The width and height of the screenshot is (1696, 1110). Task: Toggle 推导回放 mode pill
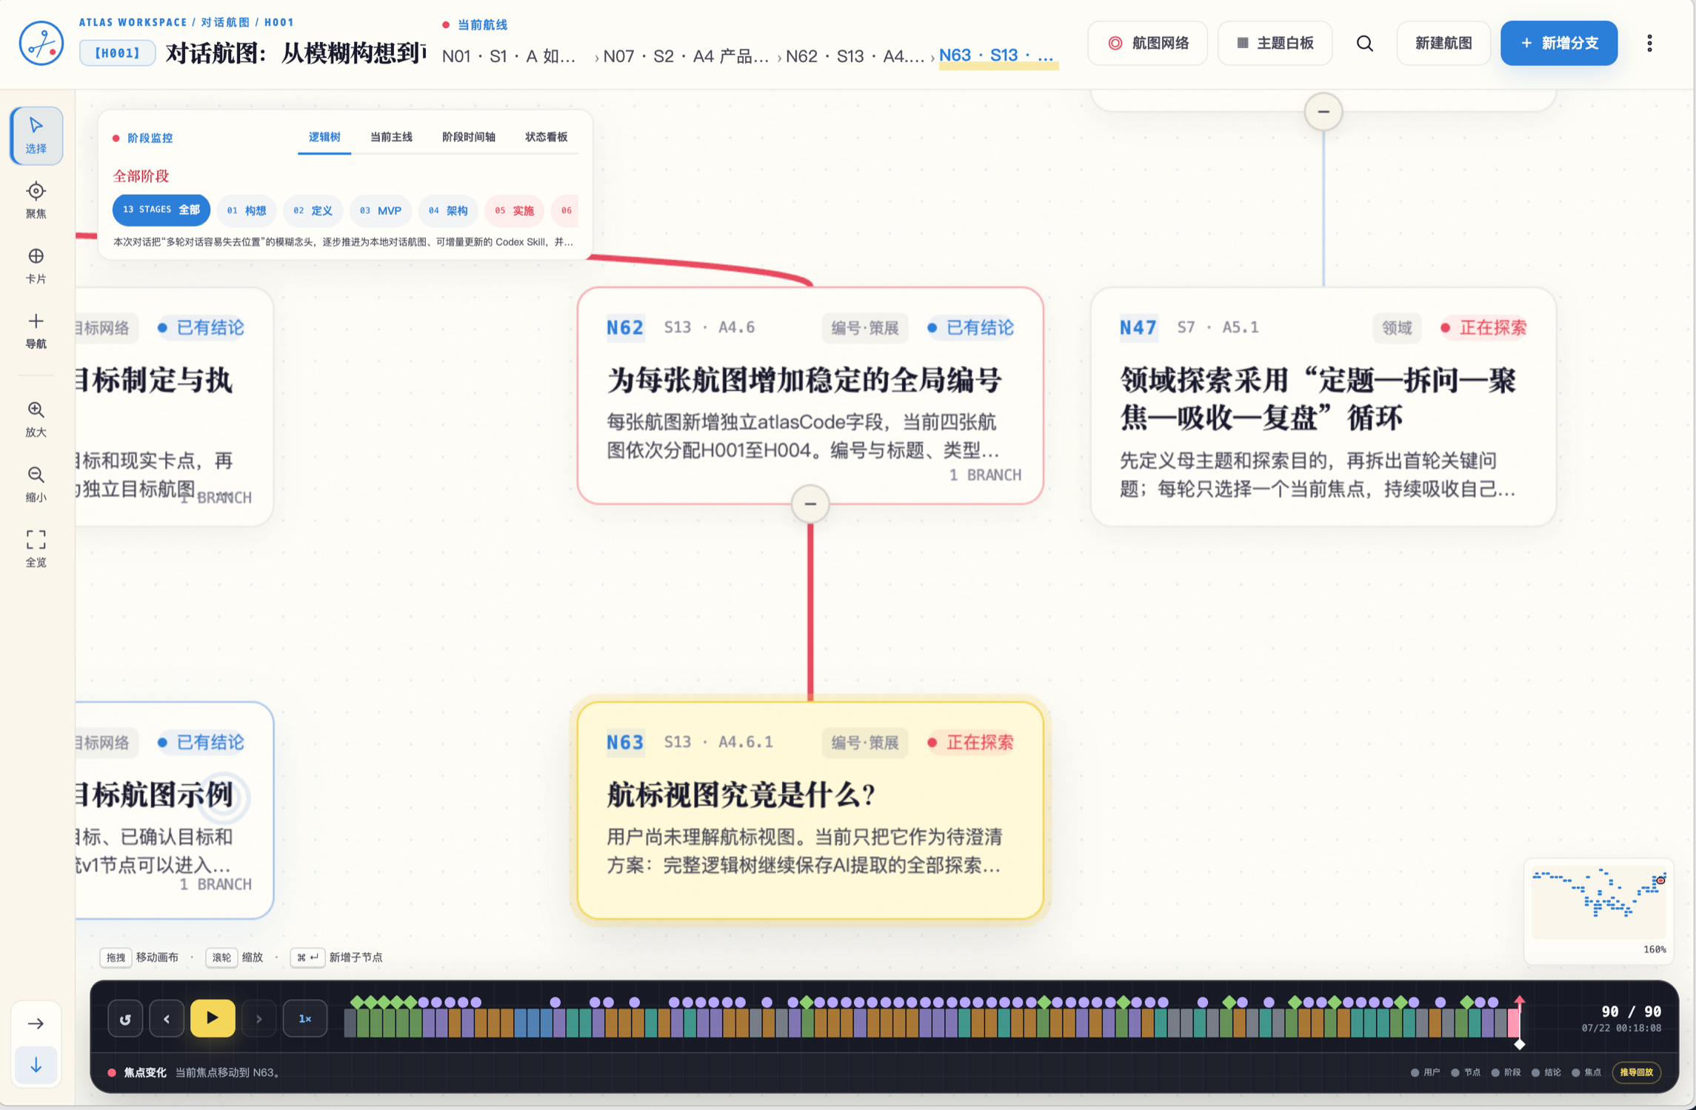click(x=1637, y=1072)
